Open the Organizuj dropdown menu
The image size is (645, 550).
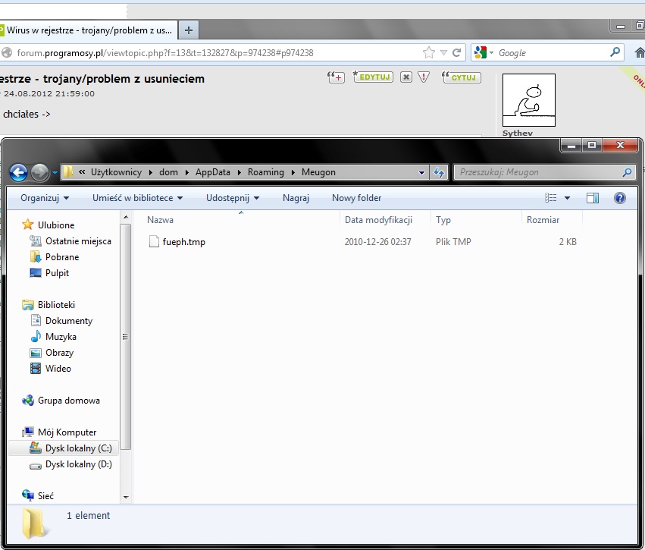pyautogui.click(x=45, y=198)
